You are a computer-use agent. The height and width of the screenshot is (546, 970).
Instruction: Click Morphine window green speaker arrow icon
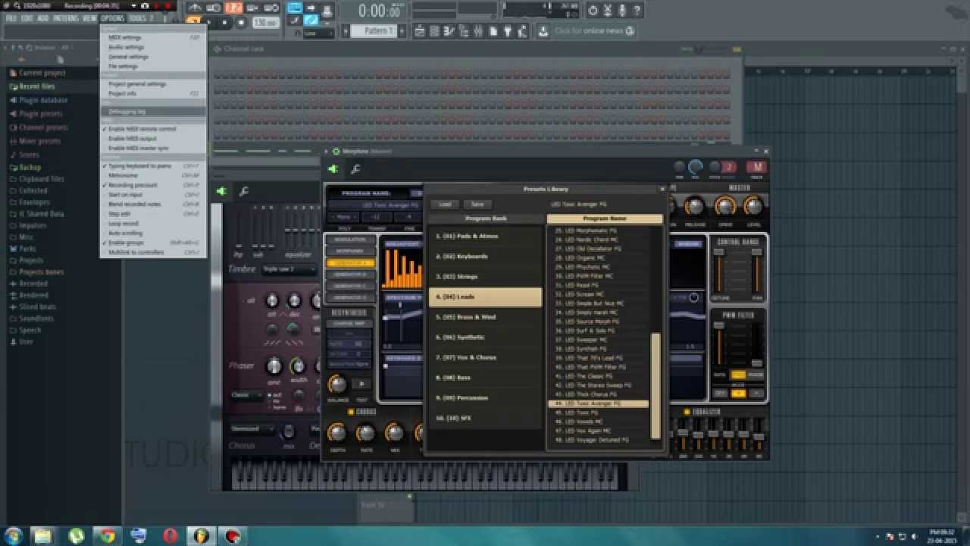click(x=333, y=169)
